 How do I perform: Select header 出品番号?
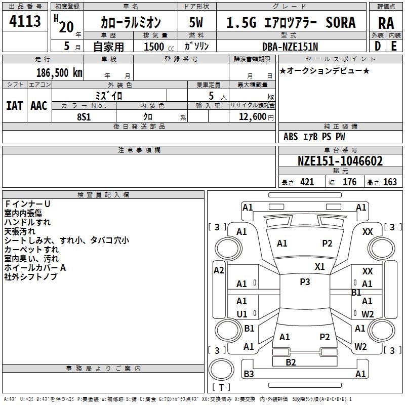click(25, 7)
